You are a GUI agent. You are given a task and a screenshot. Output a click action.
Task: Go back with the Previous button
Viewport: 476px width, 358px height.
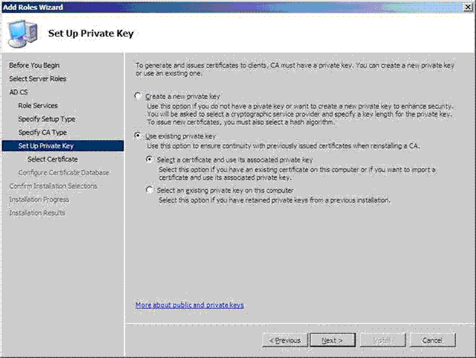pyautogui.click(x=285, y=340)
